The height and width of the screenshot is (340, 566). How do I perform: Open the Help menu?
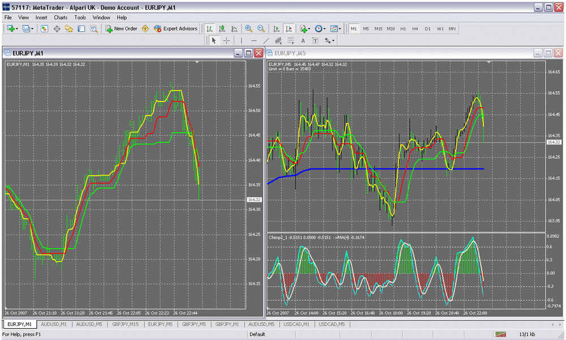(122, 18)
